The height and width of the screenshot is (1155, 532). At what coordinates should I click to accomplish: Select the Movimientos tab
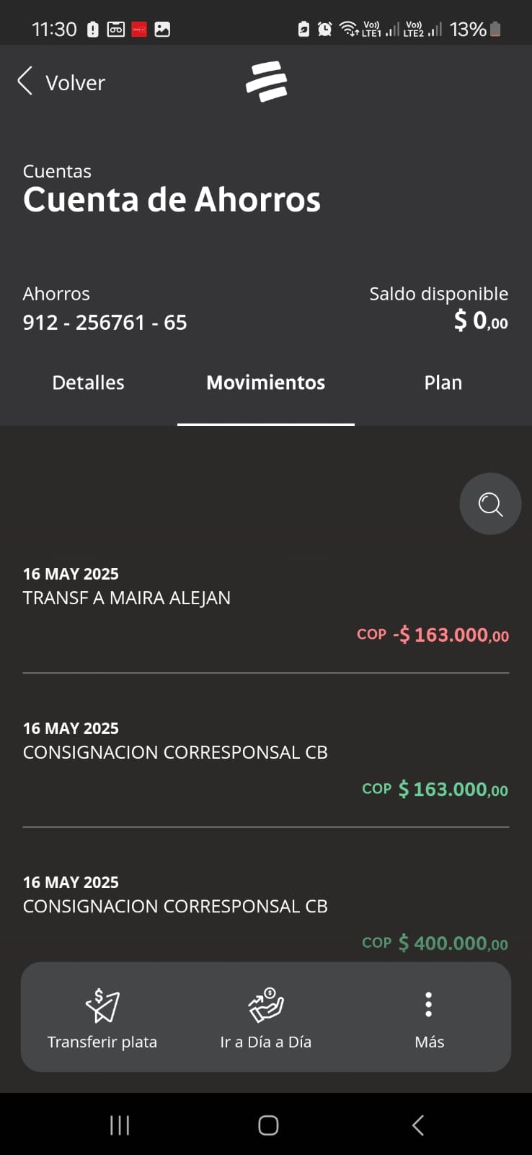click(x=265, y=383)
